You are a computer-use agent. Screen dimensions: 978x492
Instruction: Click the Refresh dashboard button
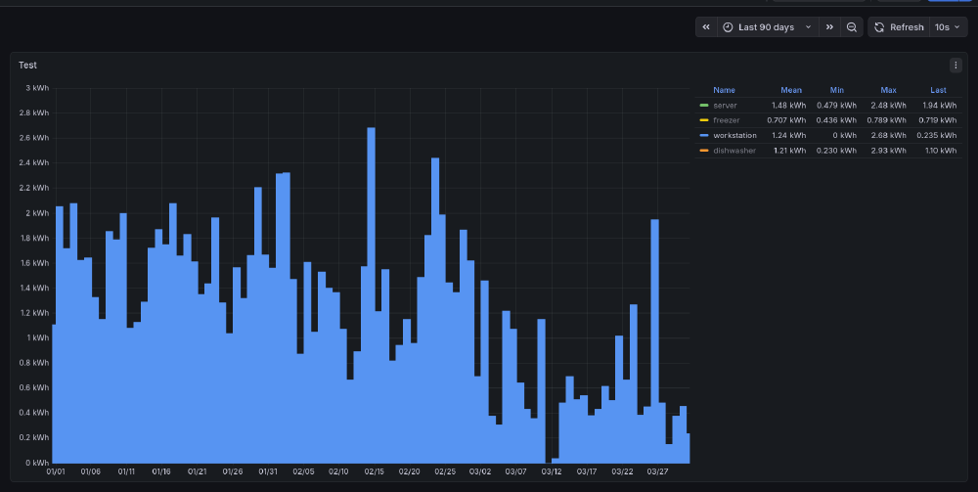[x=899, y=27]
